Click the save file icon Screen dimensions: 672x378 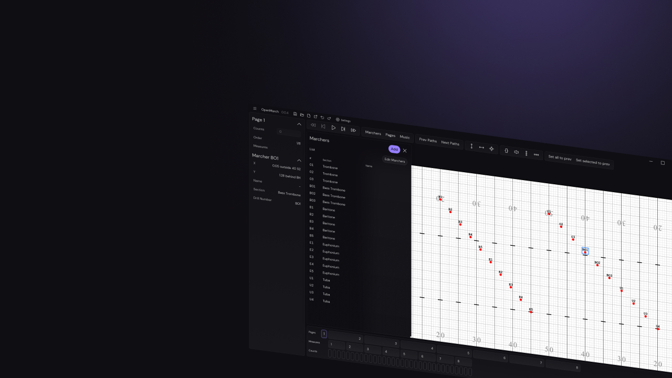coord(295,114)
